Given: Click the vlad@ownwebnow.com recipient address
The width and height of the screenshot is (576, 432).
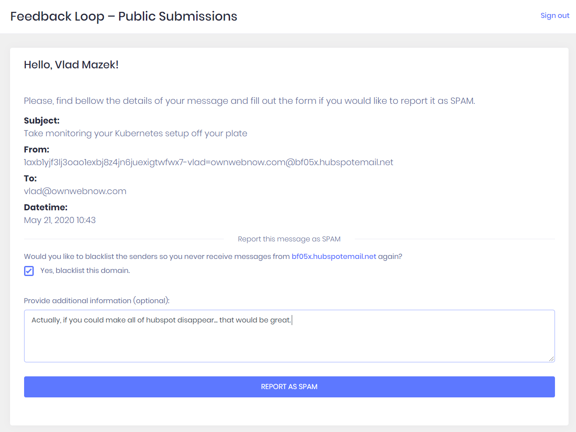Looking at the screenshot, I should click(x=75, y=191).
